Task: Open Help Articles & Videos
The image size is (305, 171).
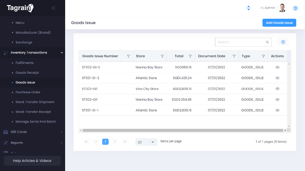Action: tap(32, 161)
